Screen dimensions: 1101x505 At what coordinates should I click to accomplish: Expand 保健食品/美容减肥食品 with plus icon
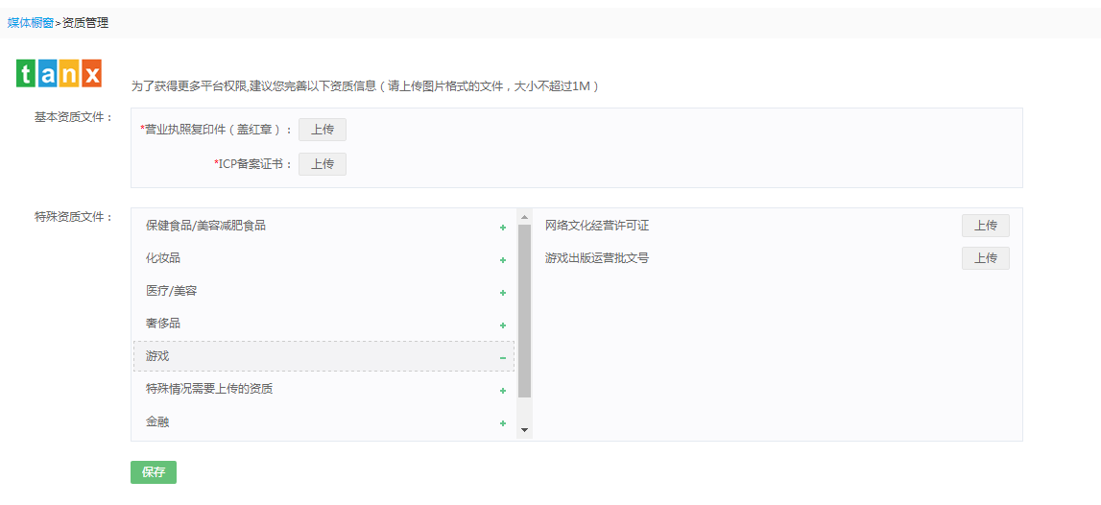pos(502,228)
